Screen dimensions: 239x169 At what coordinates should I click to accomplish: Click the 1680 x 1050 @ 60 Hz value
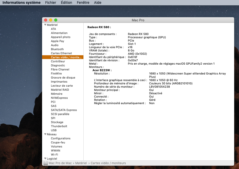click(x=163, y=80)
